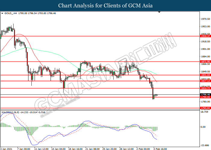Click the 1970.50 price axis value

[x=206, y=19]
